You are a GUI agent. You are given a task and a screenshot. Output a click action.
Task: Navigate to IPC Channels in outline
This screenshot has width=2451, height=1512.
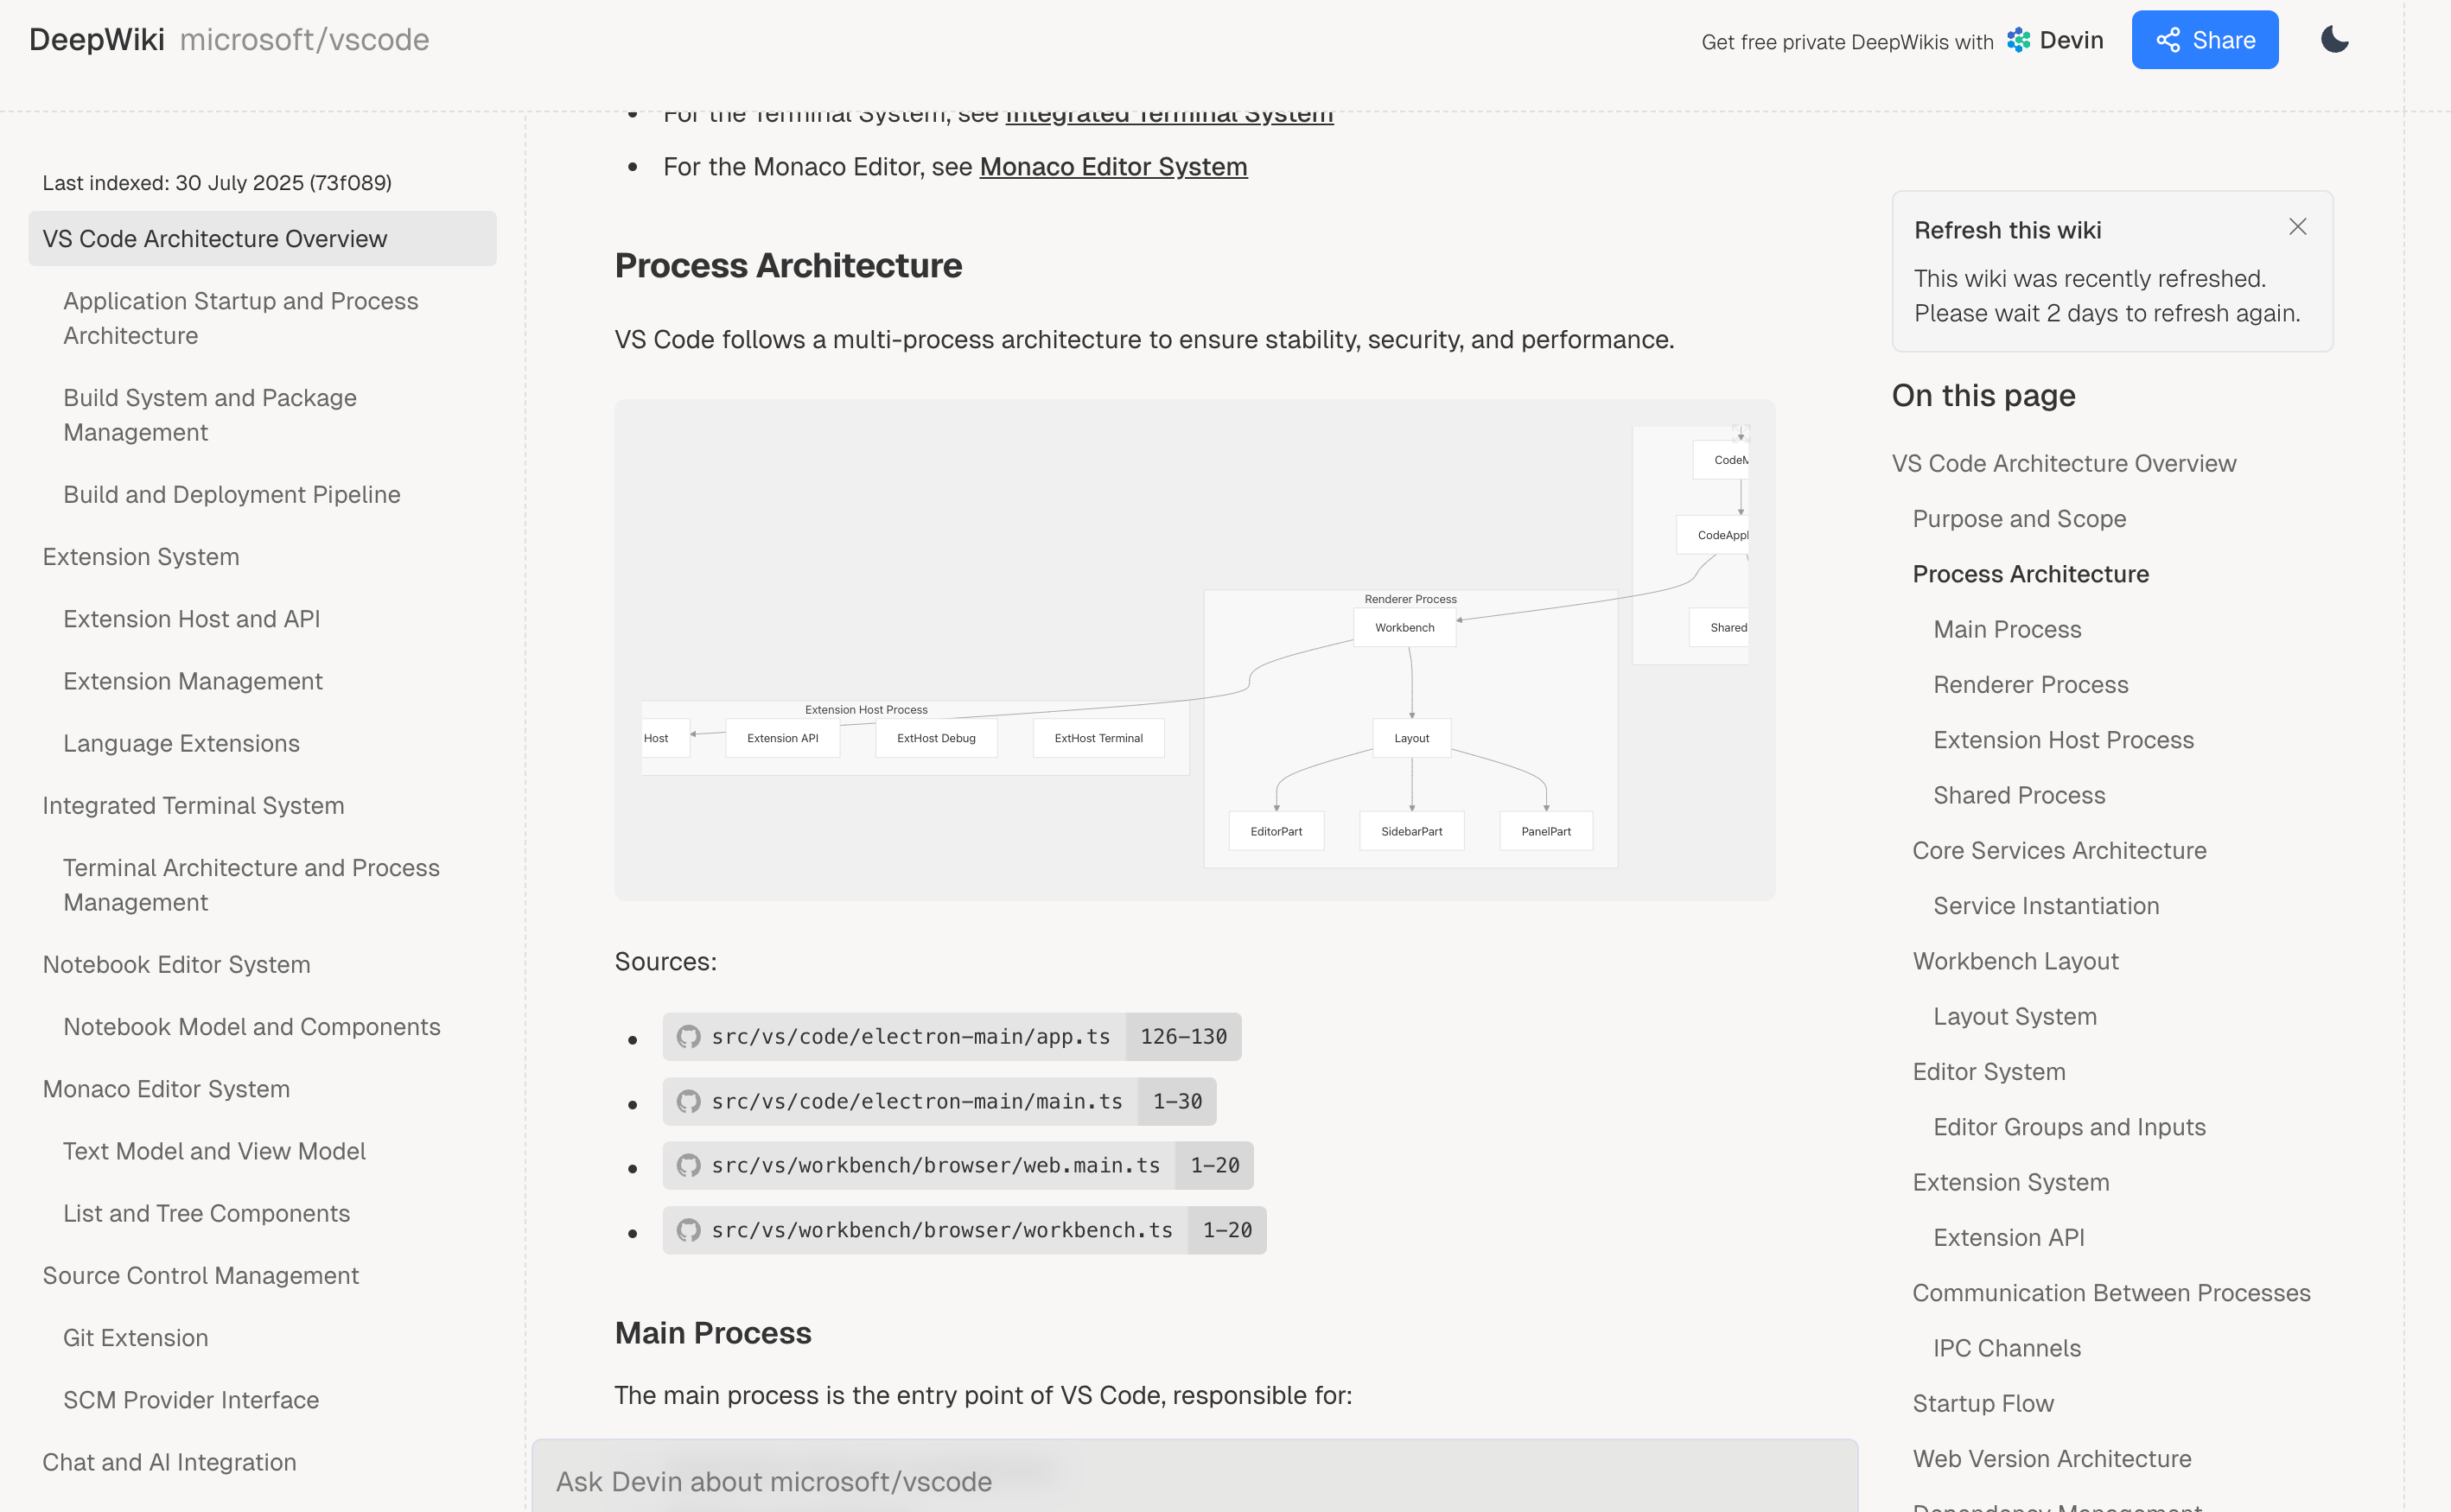click(x=2006, y=1348)
